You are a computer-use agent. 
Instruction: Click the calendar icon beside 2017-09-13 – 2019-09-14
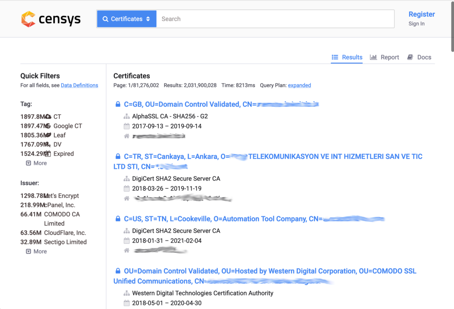127,126
